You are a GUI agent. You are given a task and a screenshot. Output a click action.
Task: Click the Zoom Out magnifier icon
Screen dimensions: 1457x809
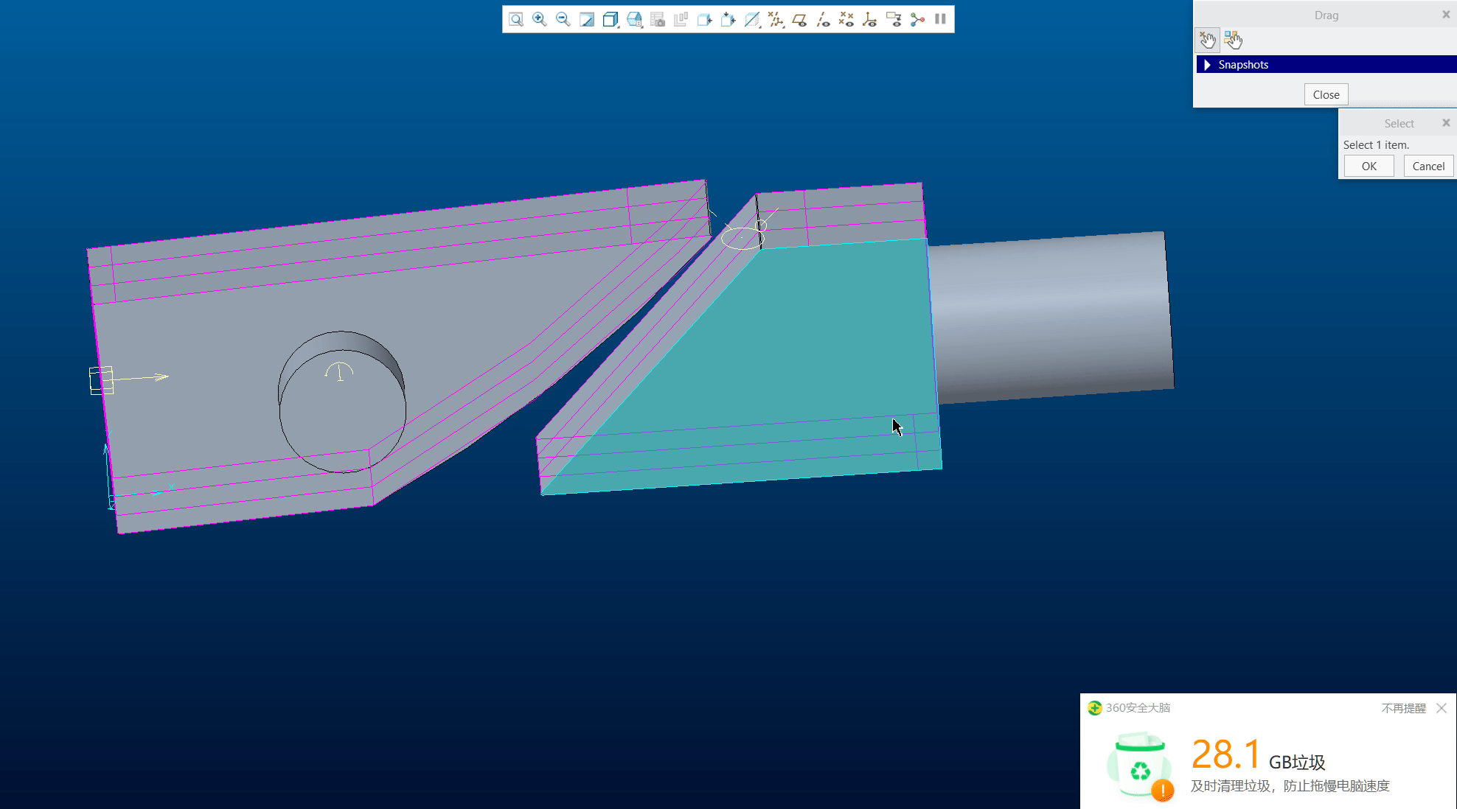[x=563, y=20]
